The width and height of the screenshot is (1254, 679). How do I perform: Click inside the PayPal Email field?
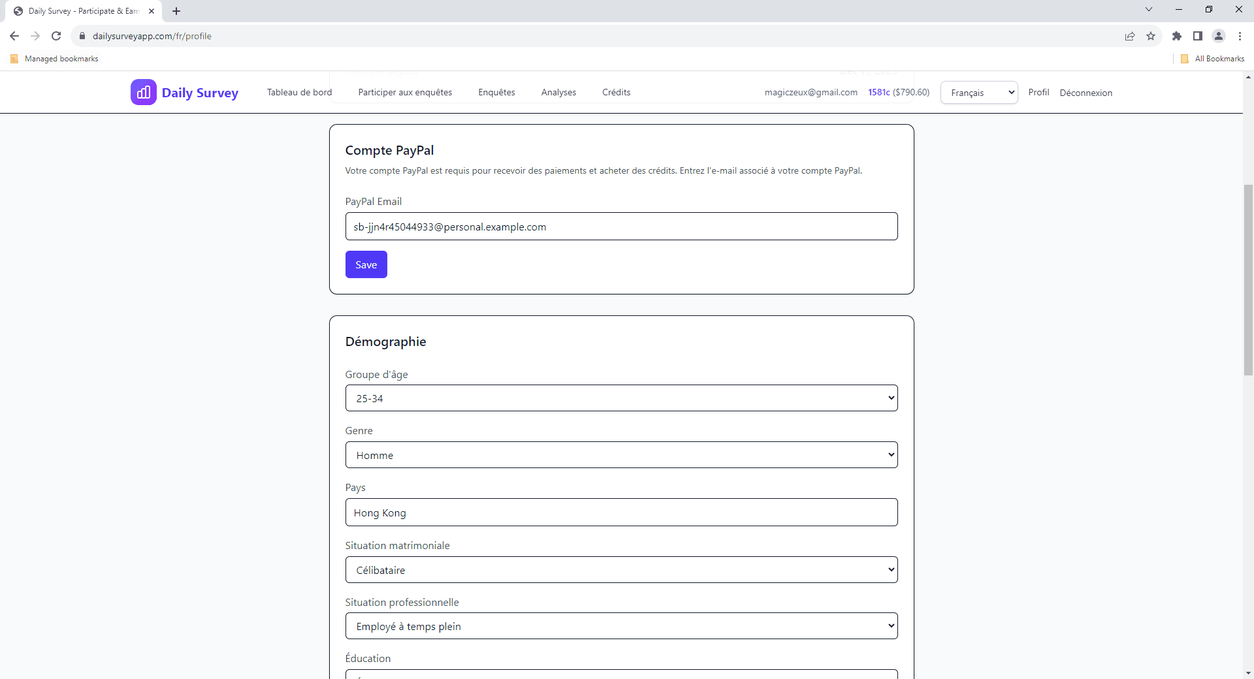click(x=621, y=227)
